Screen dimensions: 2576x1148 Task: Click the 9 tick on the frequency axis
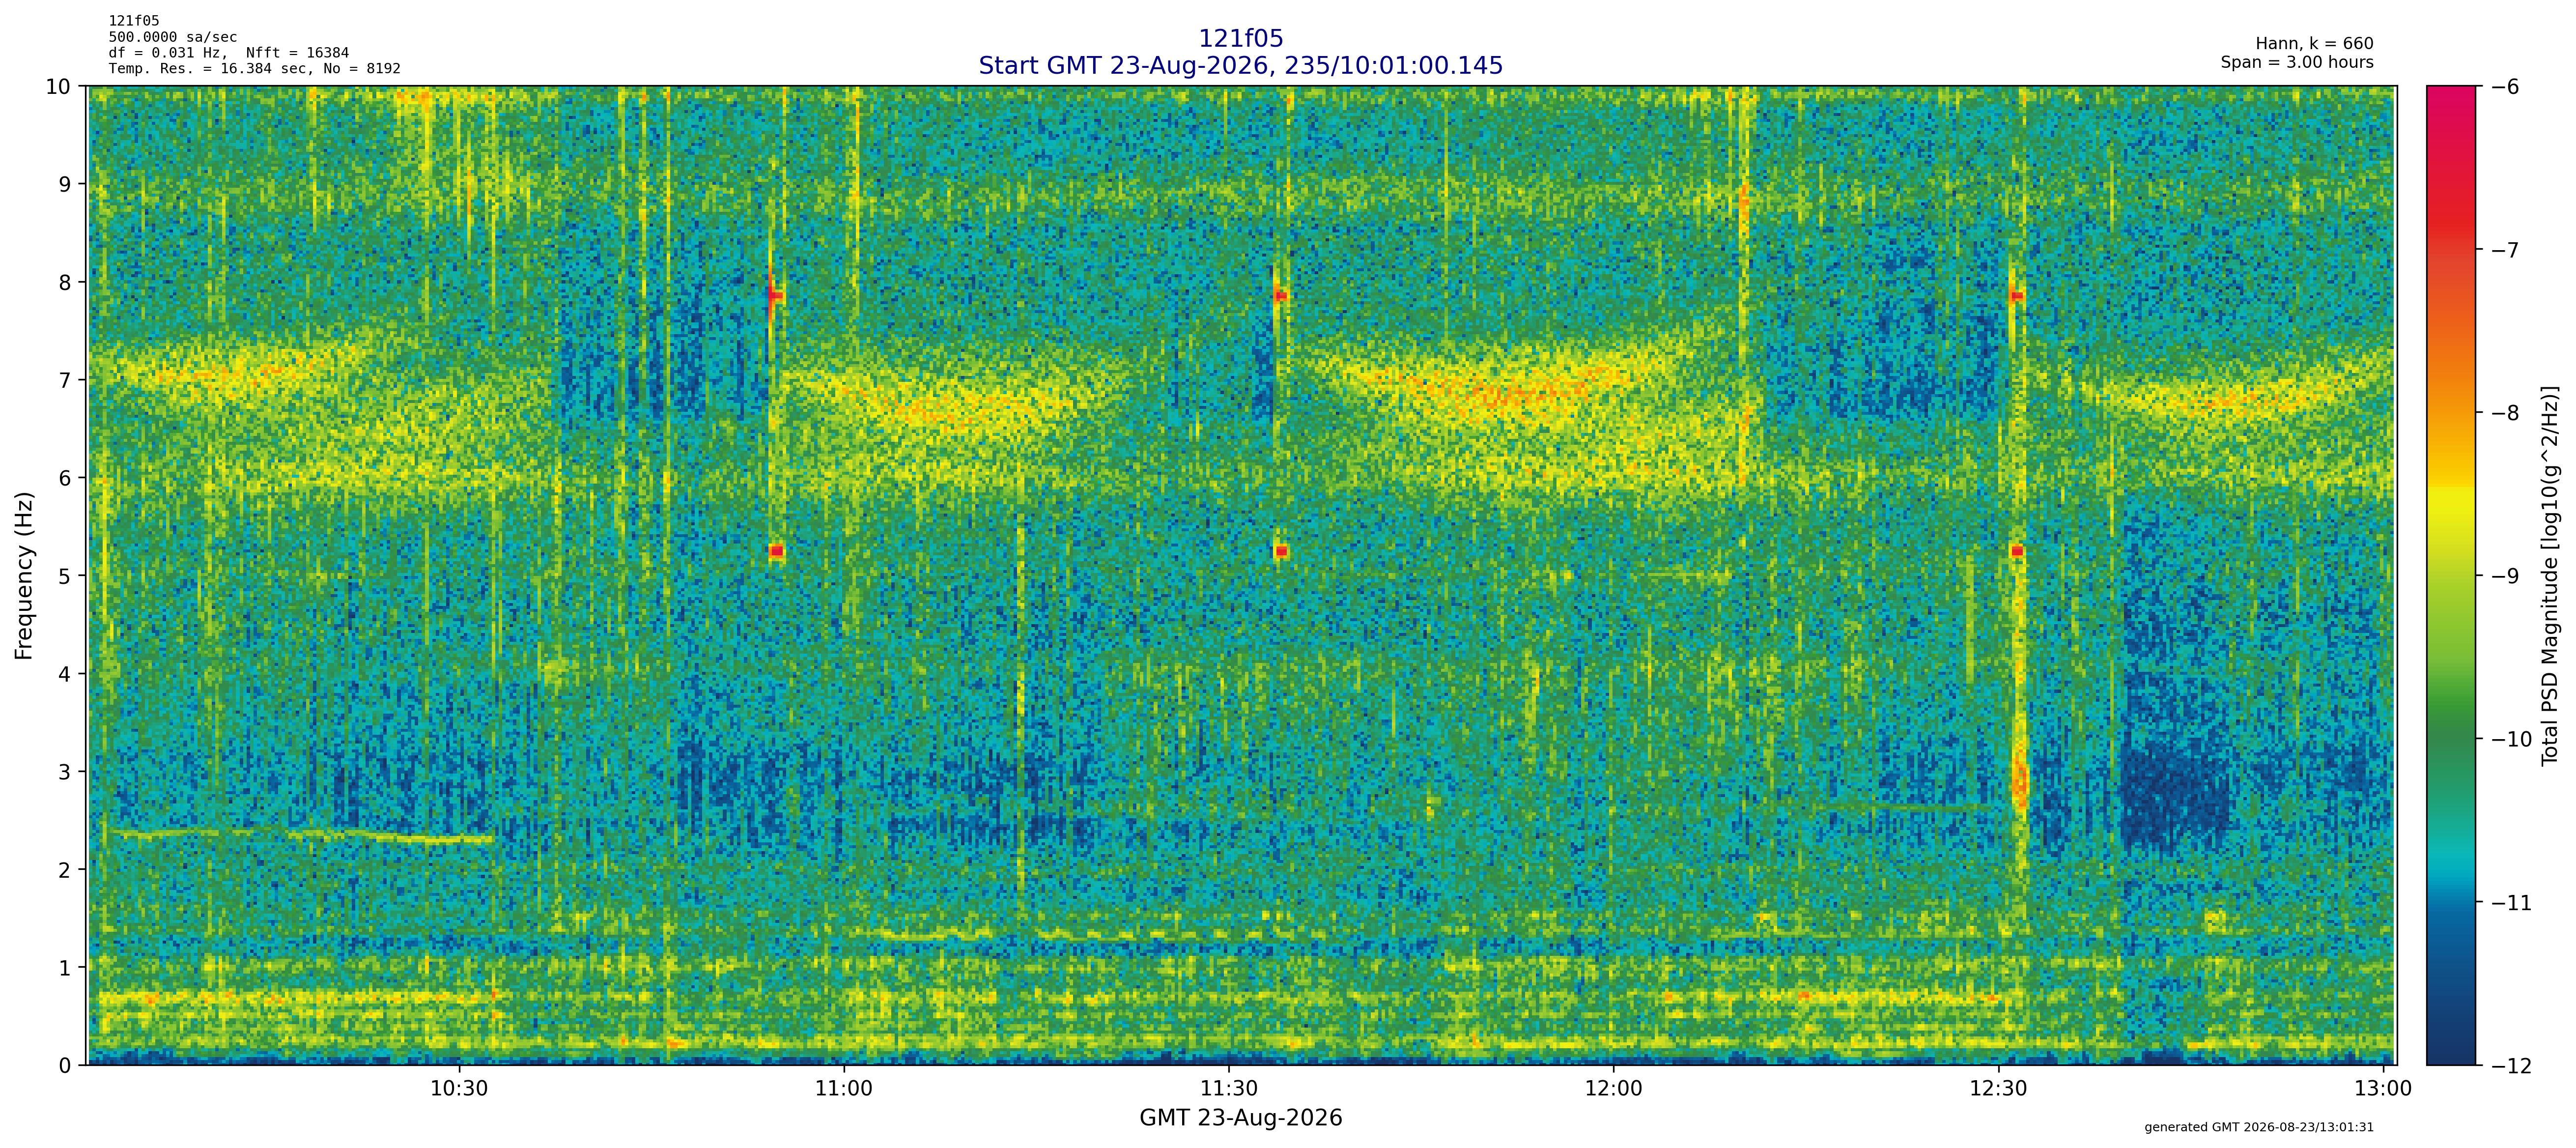point(66,184)
